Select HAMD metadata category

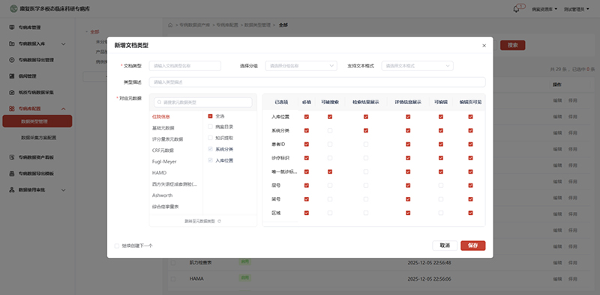click(159, 173)
